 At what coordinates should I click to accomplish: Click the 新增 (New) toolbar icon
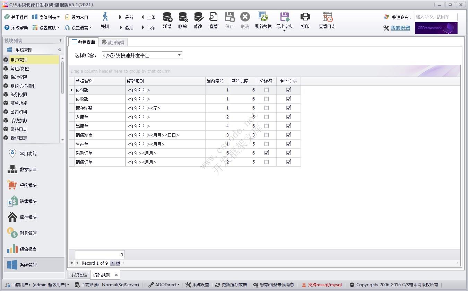click(x=167, y=21)
